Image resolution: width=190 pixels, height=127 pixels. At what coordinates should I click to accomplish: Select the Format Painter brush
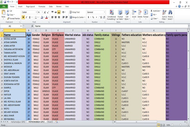8,19
